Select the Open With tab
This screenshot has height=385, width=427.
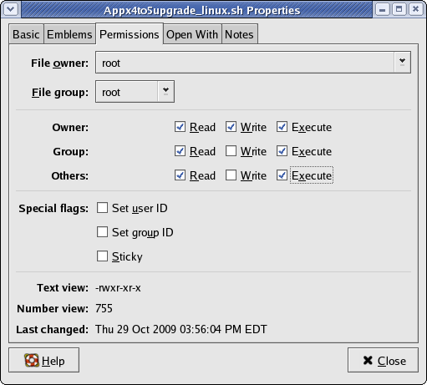tap(192, 34)
